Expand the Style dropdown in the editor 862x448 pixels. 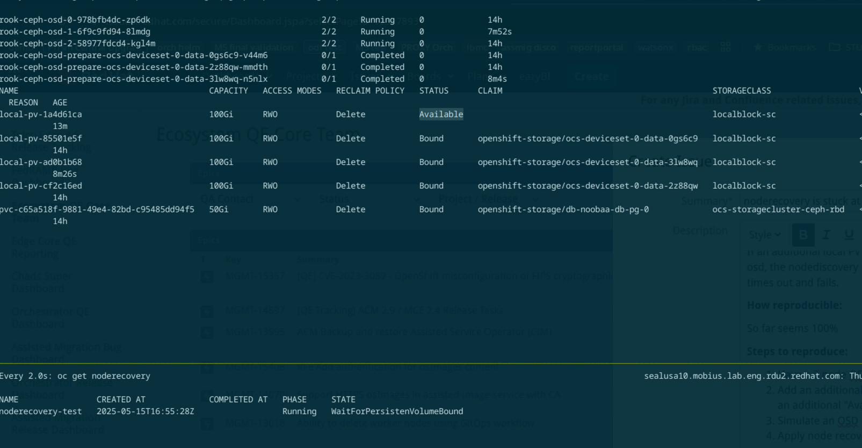pyautogui.click(x=764, y=235)
